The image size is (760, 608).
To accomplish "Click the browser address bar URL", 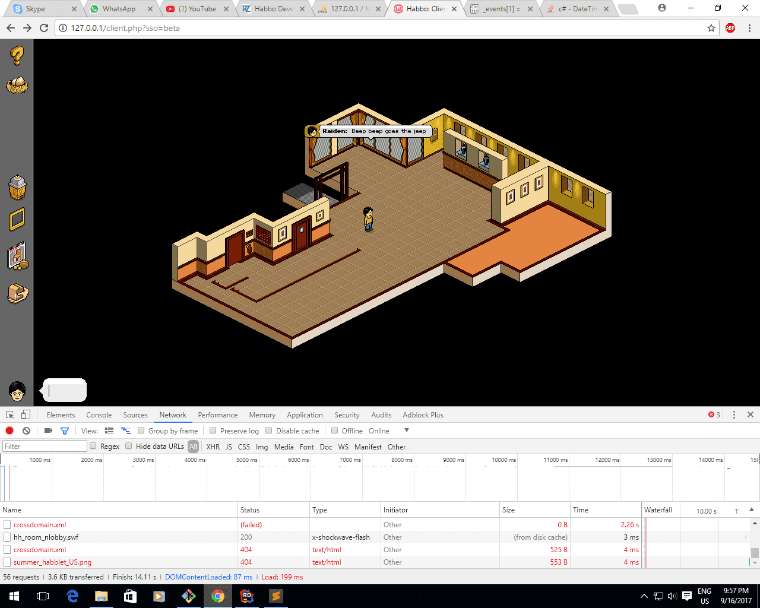I will point(125,28).
